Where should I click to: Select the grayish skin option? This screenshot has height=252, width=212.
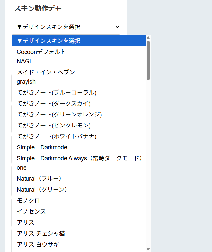(26, 82)
